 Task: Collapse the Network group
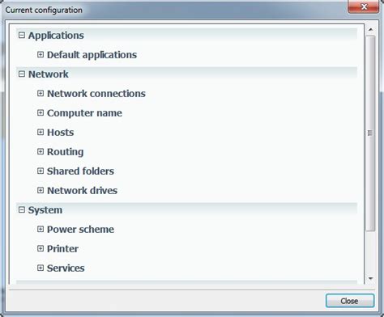click(22, 74)
